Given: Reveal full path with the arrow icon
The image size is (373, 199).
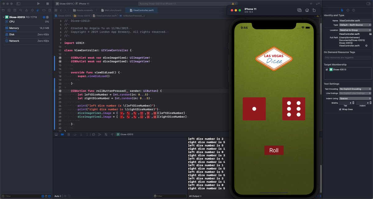Looking at the screenshot, I should (366, 46).
